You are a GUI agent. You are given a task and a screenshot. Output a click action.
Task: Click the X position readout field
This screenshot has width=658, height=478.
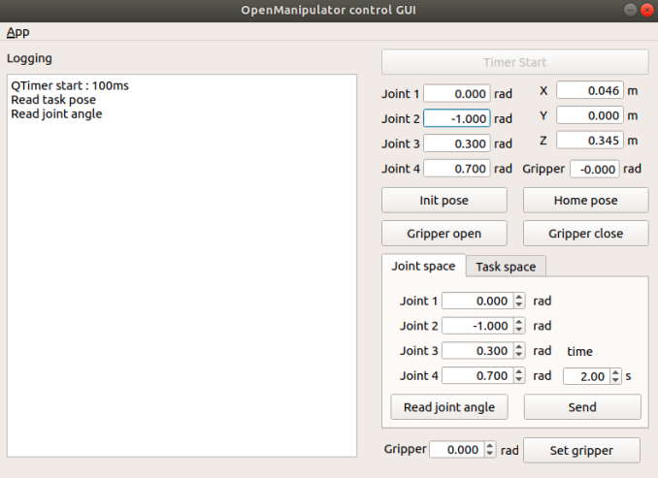(x=590, y=90)
